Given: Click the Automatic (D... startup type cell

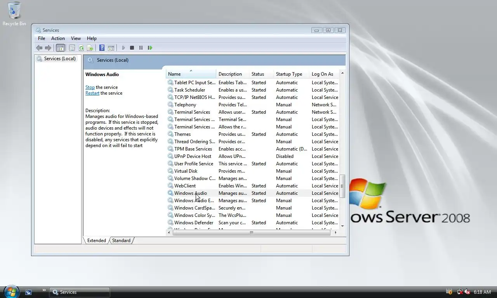Looking at the screenshot, I should click(x=291, y=149).
